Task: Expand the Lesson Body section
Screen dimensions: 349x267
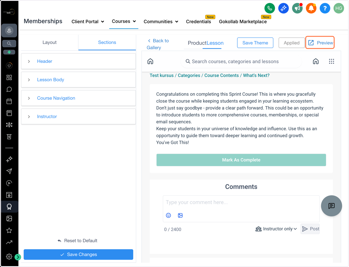Action: tap(79, 80)
